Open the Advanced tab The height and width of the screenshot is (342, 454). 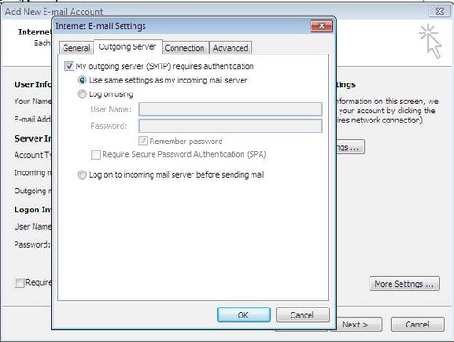(x=231, y=48)
